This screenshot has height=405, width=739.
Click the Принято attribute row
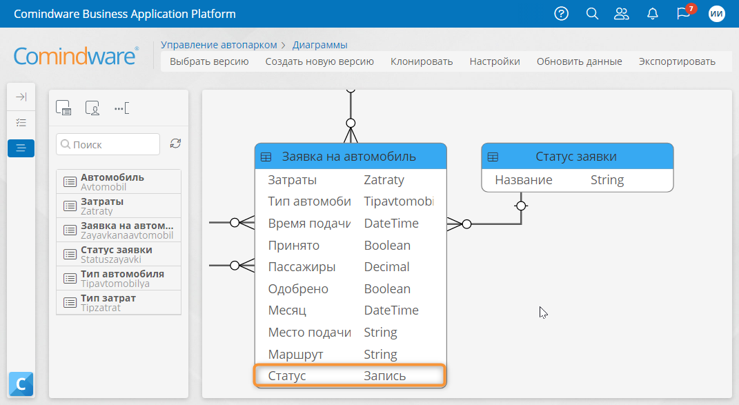pyautogui.click(x=351, y=245)
